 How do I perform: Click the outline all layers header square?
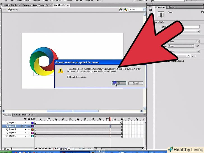33,119
